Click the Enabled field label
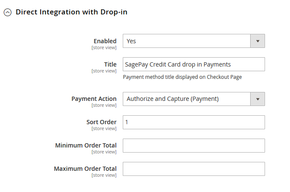The height and width of the screenshot is (192, 290). click(x=105, y=41)
